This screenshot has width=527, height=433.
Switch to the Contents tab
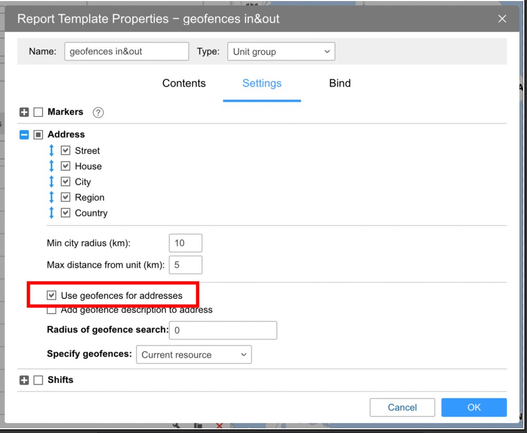coord(184,83)
